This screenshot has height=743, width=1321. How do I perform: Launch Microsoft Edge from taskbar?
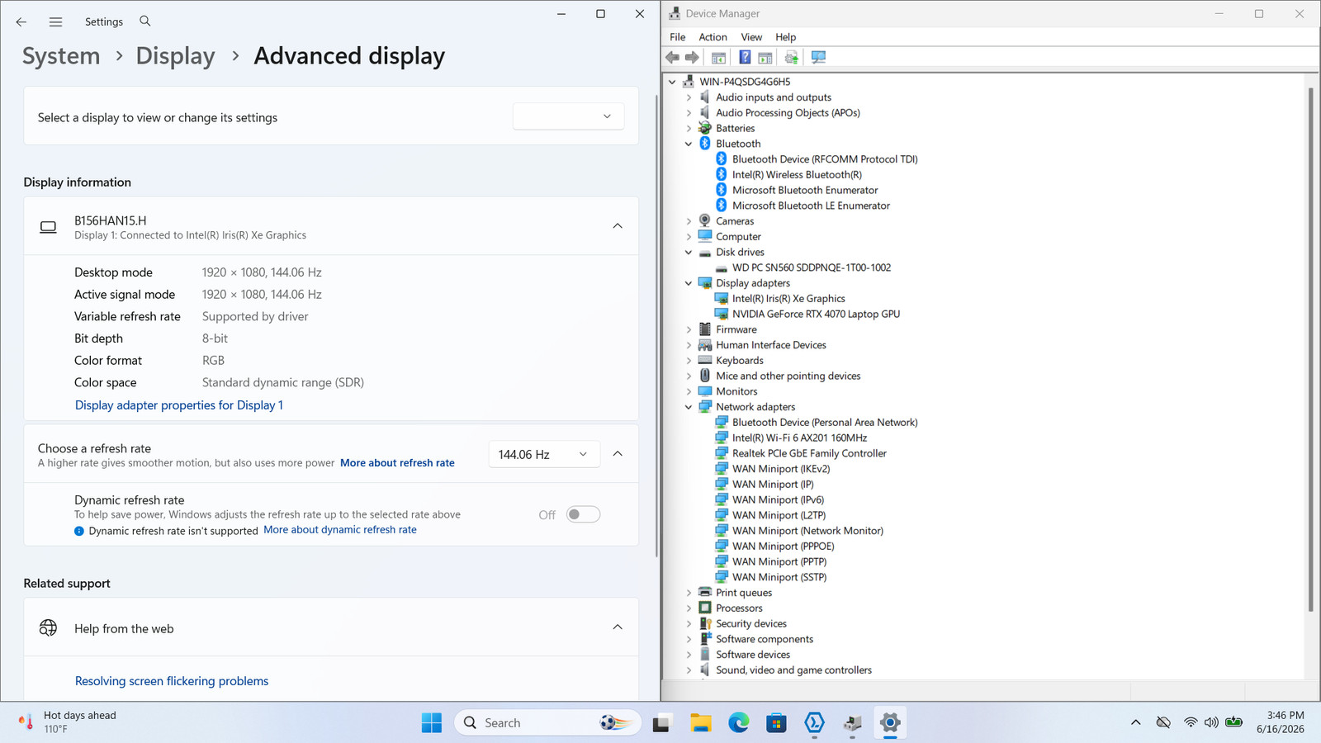[x=738, y=723]
